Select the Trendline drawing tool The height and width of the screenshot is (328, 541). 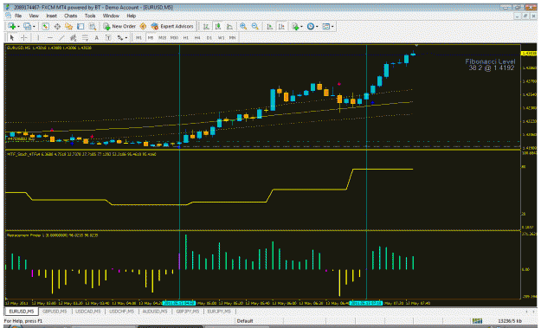tap(61, 37)
